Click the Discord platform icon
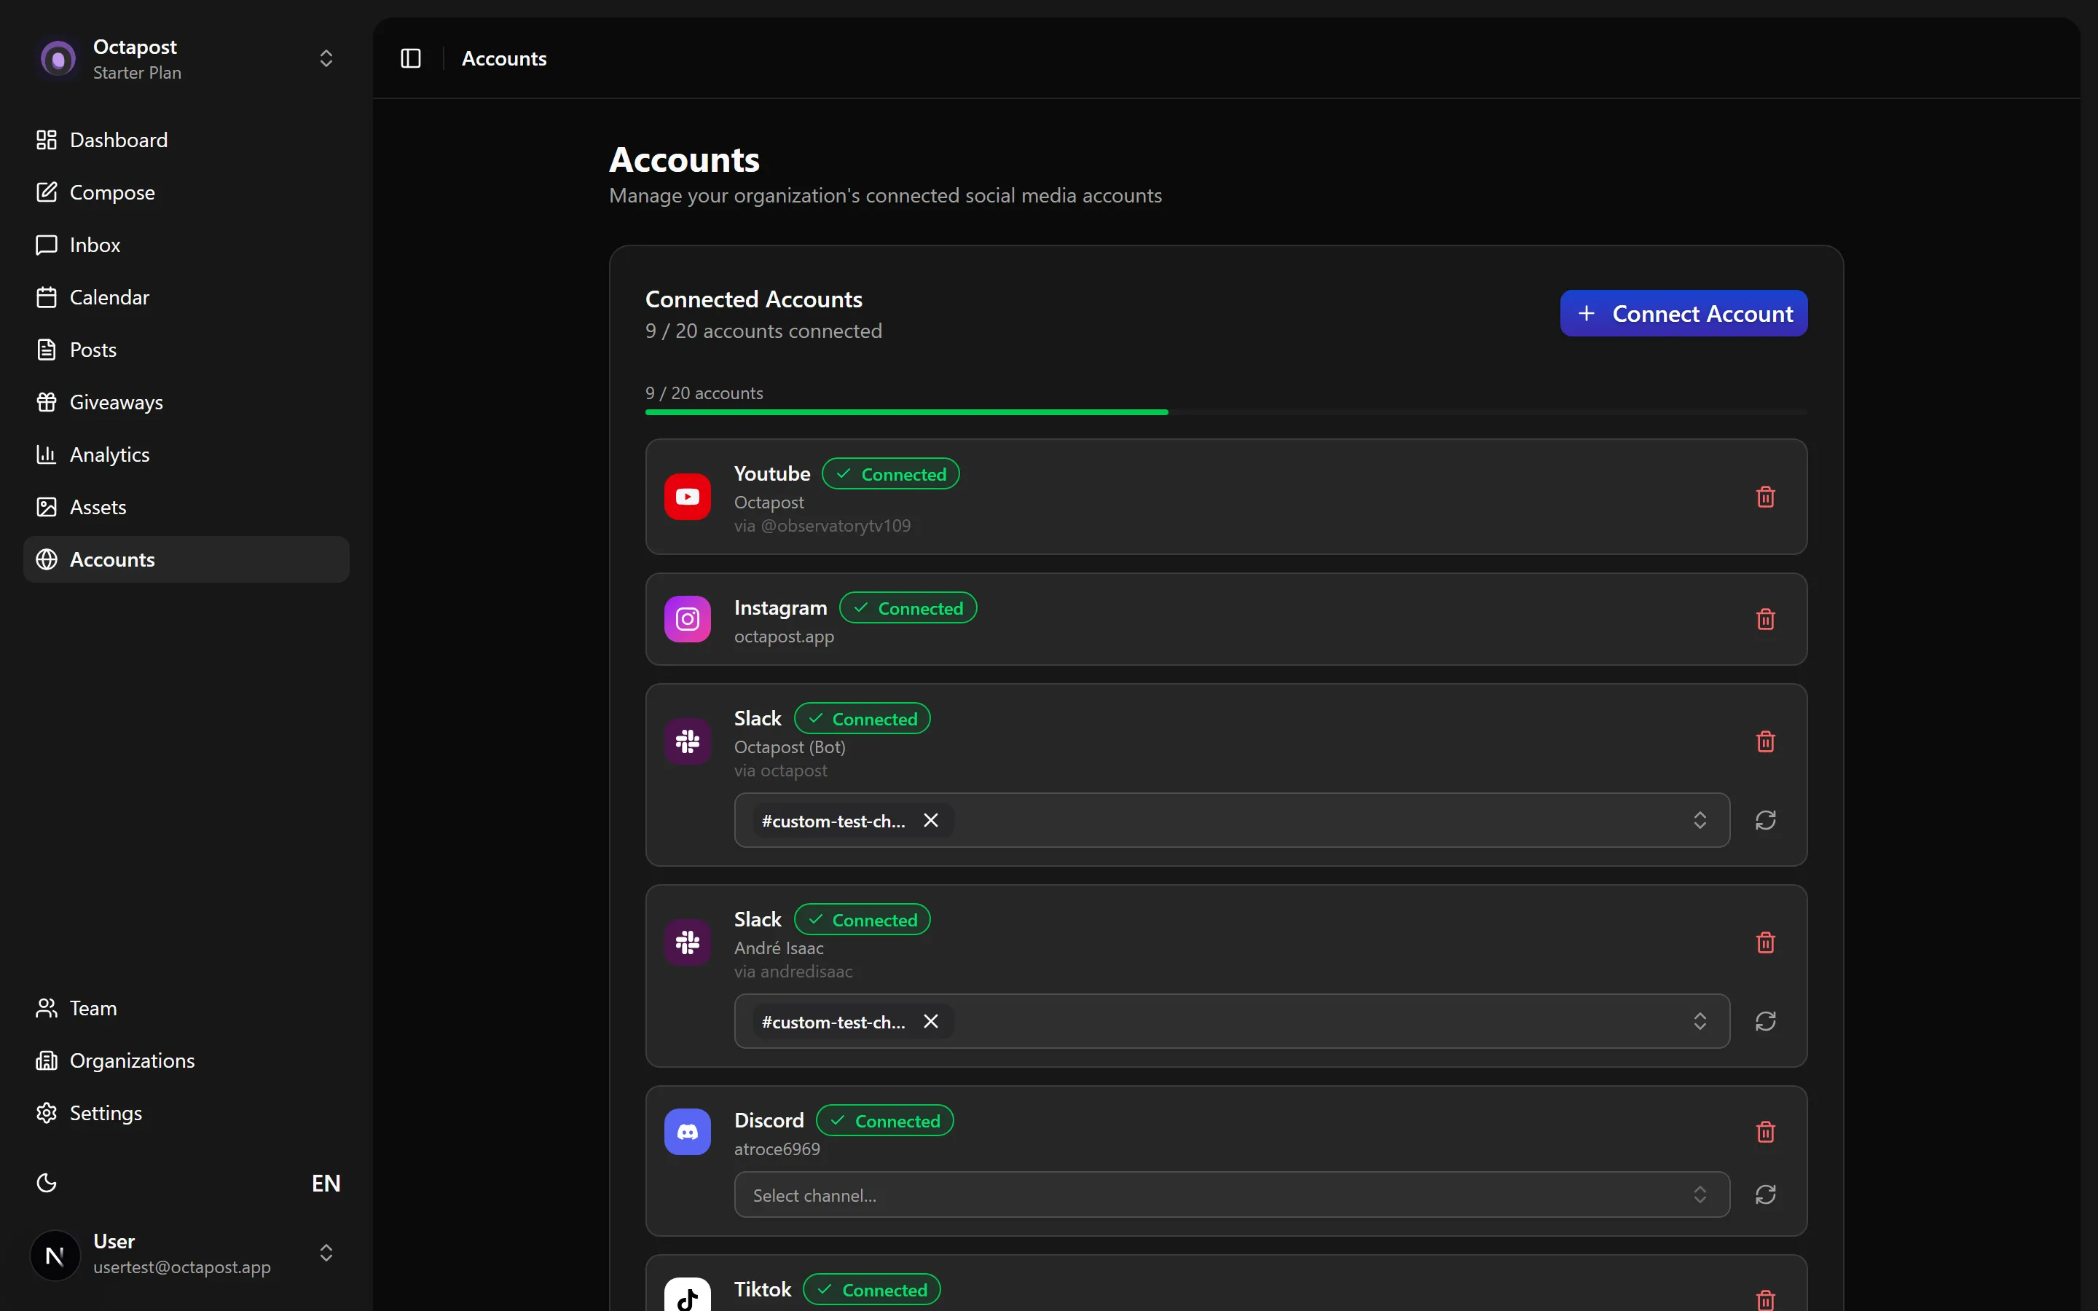Image resolution: width=2098 pixels, height=1311 pixels. pyautogui.click(x=688, y=1132)
